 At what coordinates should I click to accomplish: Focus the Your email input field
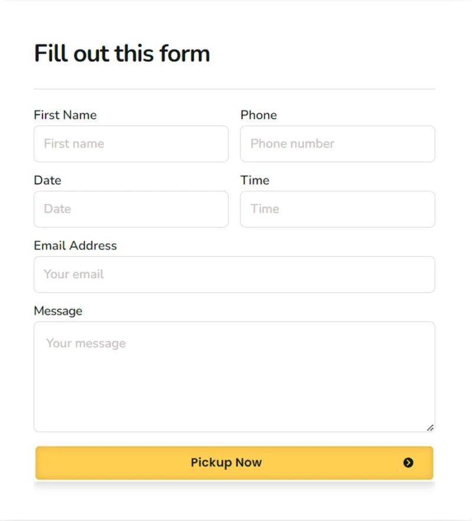click(234, 274)
